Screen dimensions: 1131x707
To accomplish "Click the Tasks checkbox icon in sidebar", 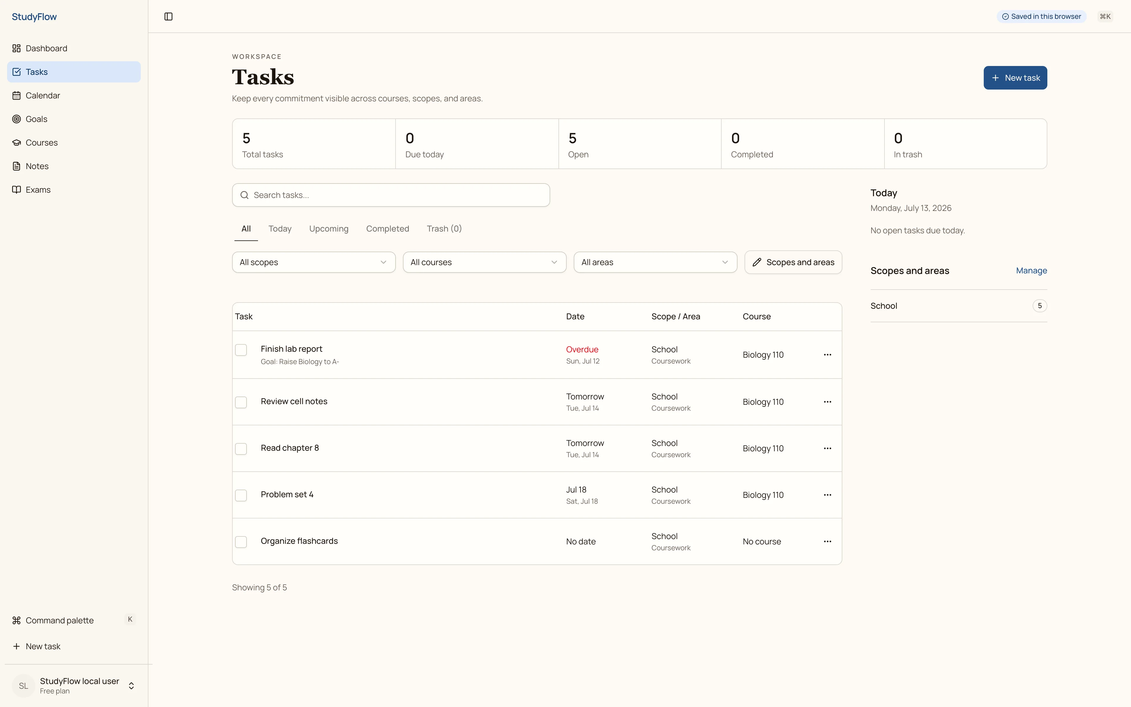I will [x=16, y=72].
